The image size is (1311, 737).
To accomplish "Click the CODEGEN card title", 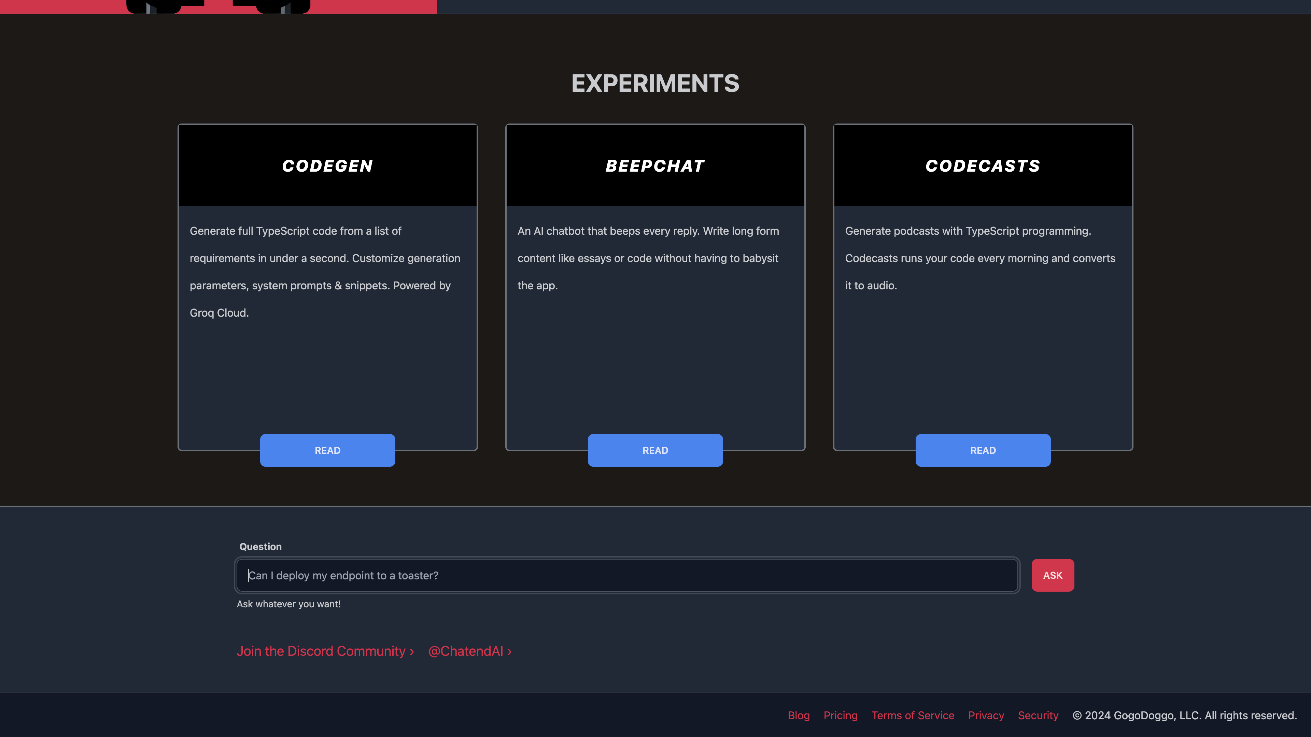I will tap(327, 166).
